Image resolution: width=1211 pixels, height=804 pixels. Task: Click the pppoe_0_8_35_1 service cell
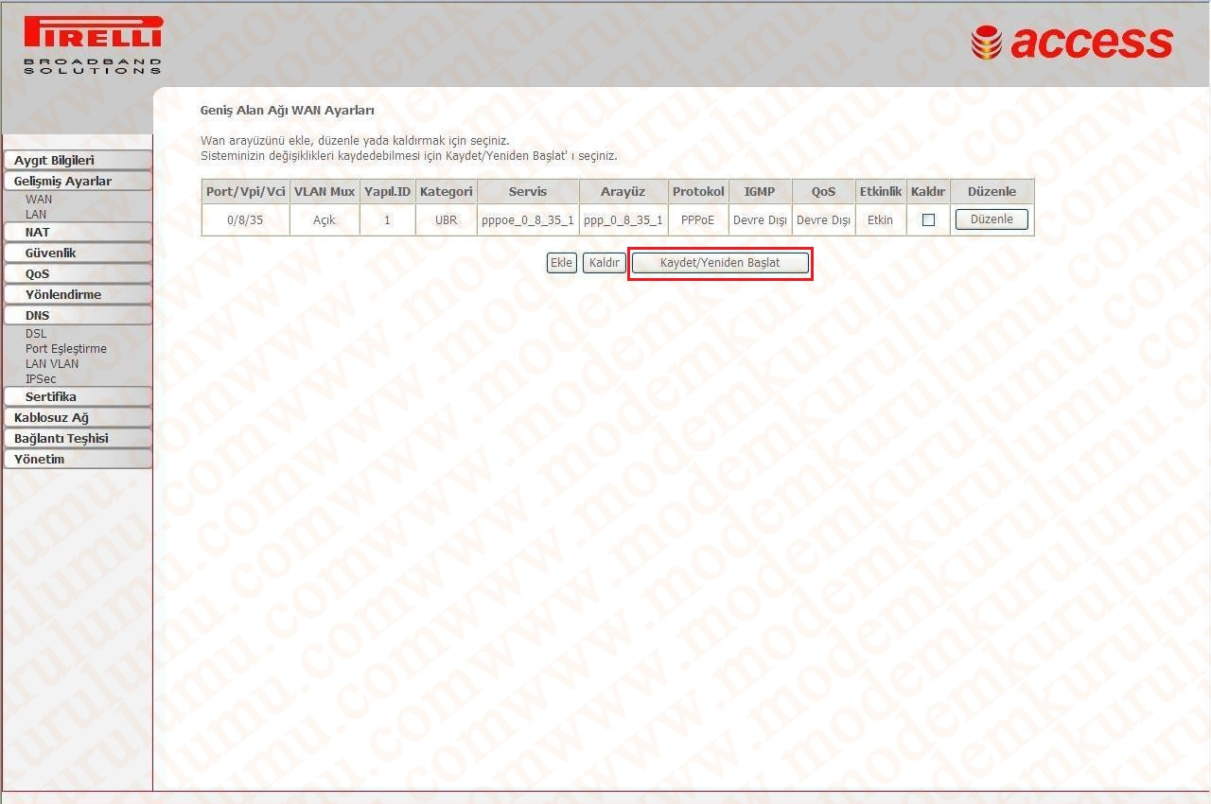pyautogui.click(x=528, y=219)
